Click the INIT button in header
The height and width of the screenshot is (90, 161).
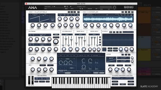coord(96,9)
